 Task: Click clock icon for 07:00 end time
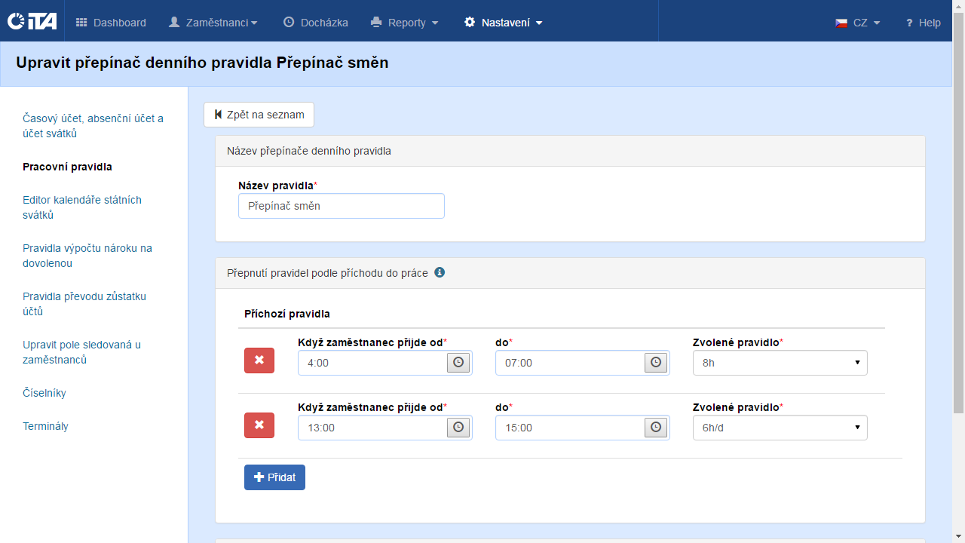(x=656, y=363)
